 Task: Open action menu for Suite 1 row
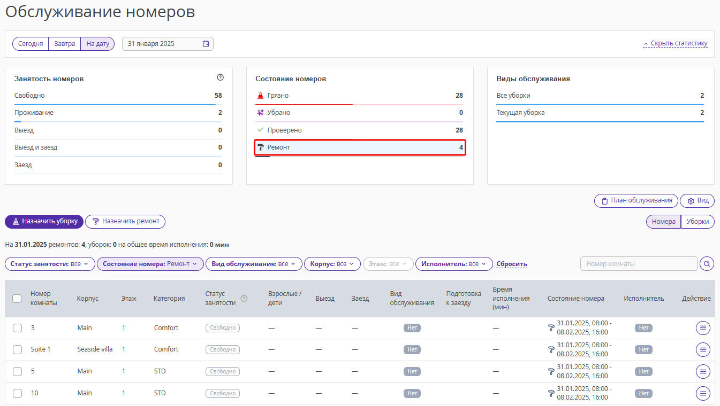(703, 349)
